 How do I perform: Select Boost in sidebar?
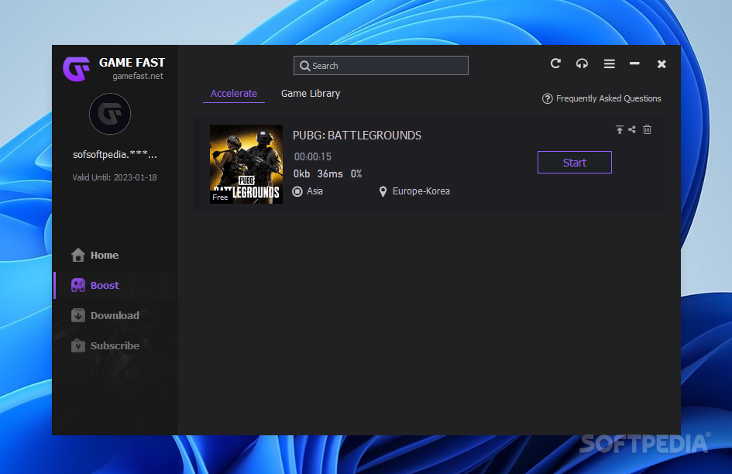point(115,285)
